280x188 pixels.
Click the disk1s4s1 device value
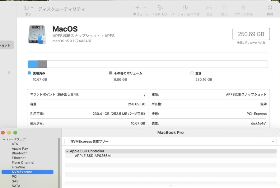point(259,123)
